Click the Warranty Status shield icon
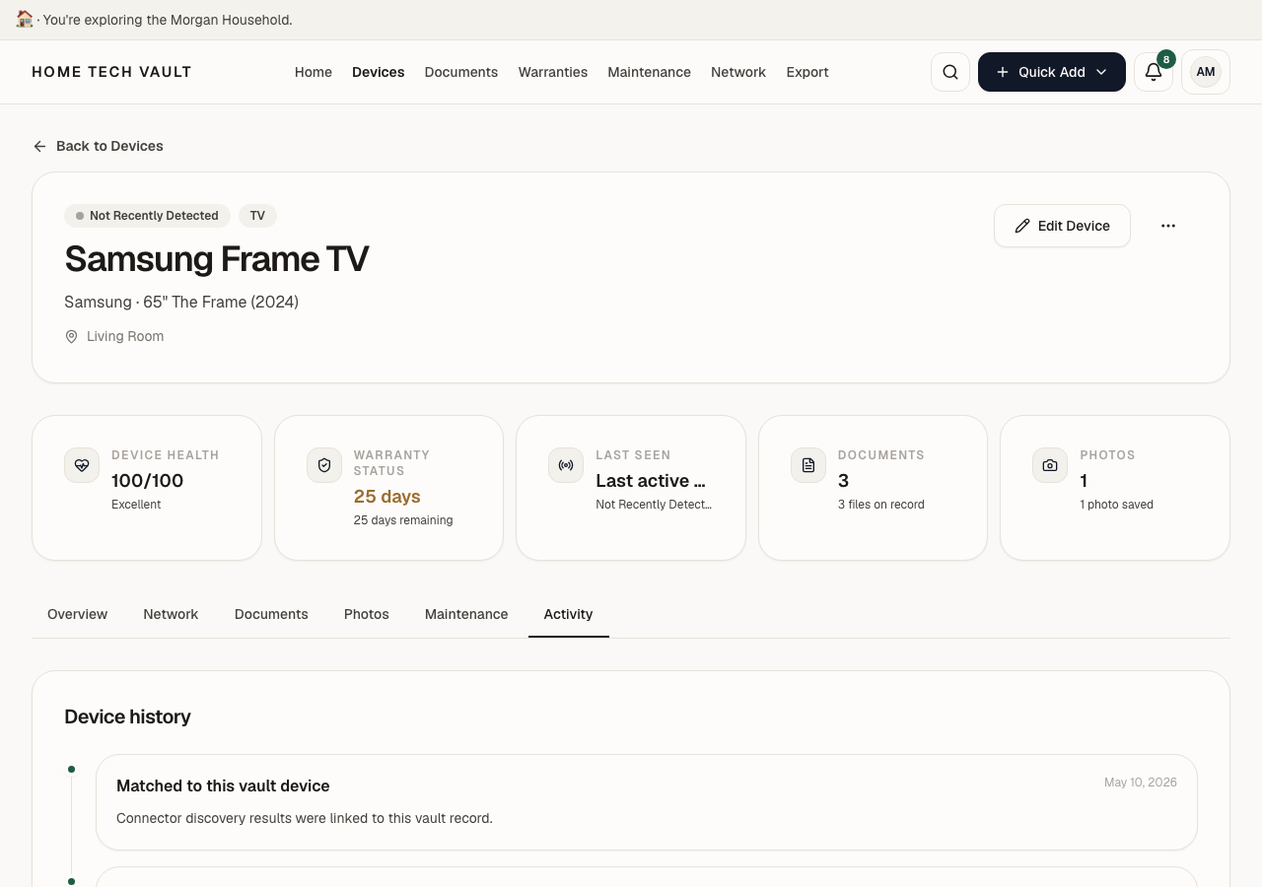Viewport: 1262px width, 887px height. [x=324, y=465]
